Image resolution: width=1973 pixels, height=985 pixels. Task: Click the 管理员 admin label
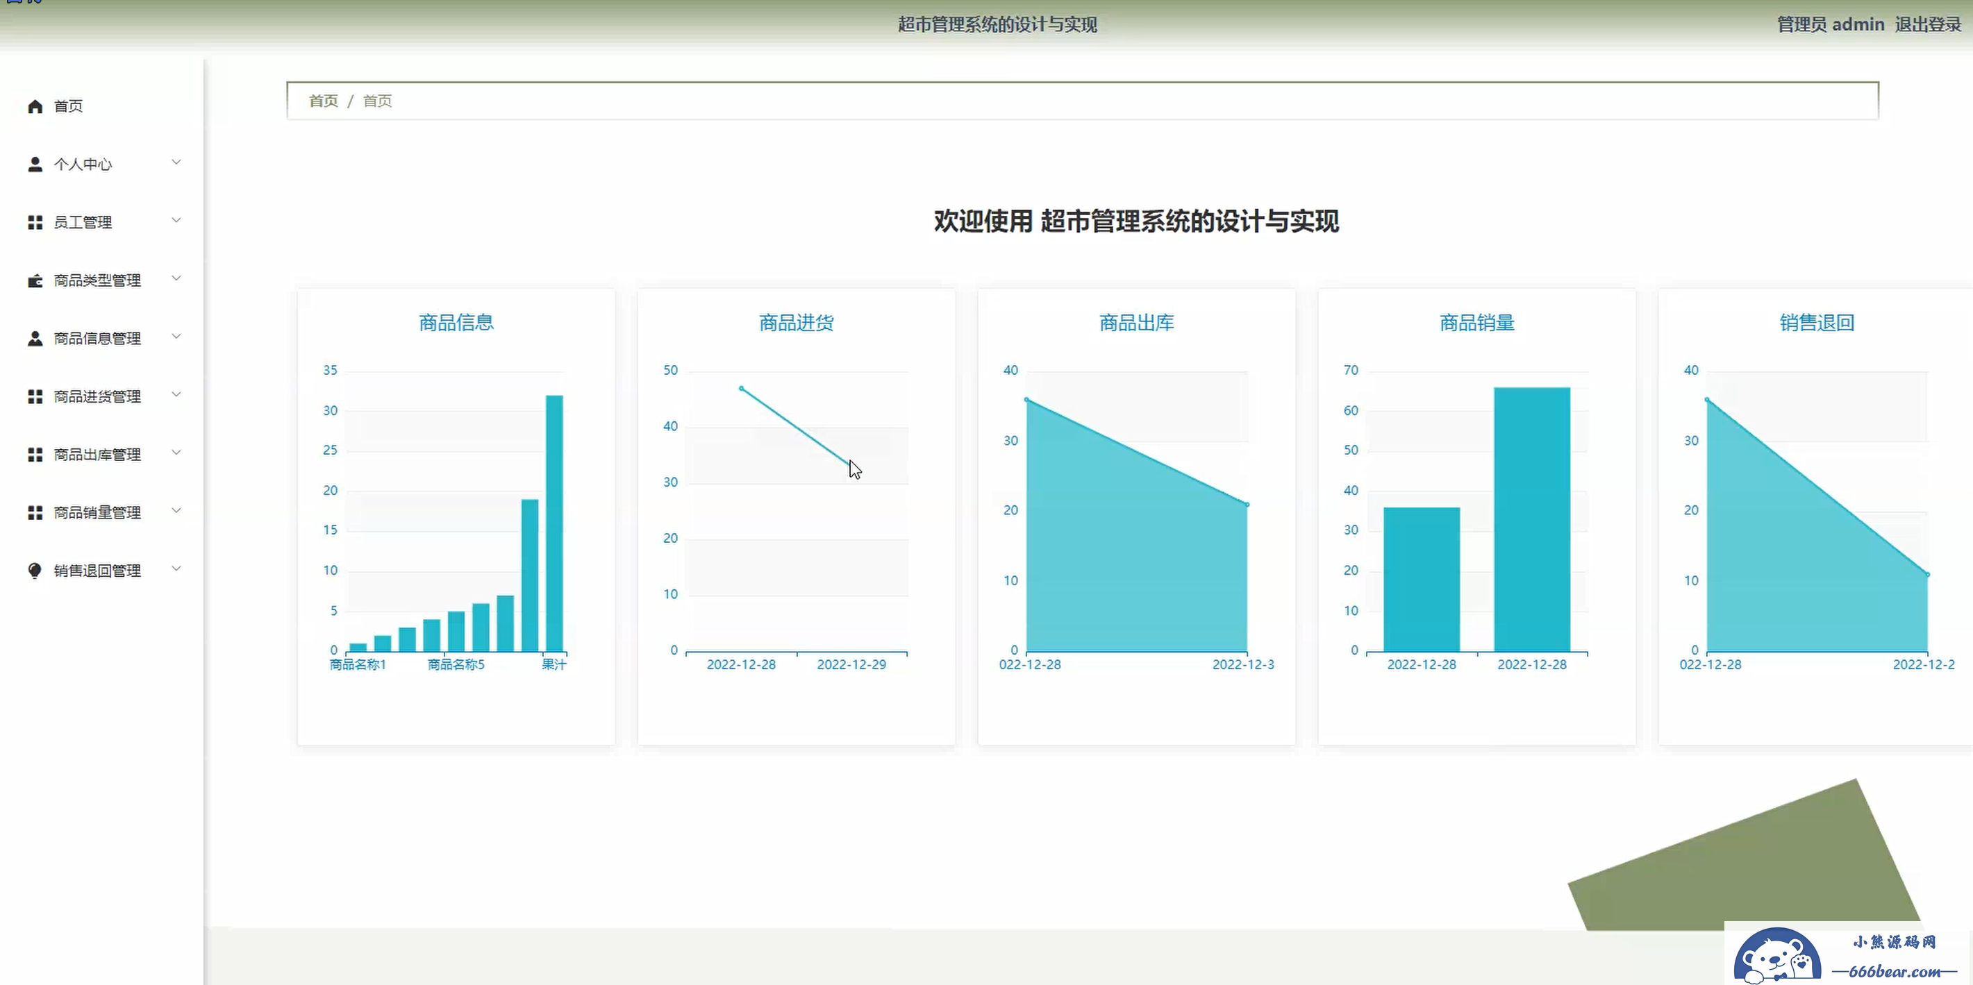coord(1830,24)
